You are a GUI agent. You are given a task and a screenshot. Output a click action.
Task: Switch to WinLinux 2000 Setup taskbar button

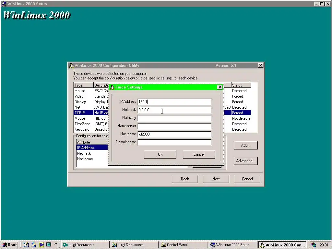point(233,245)
